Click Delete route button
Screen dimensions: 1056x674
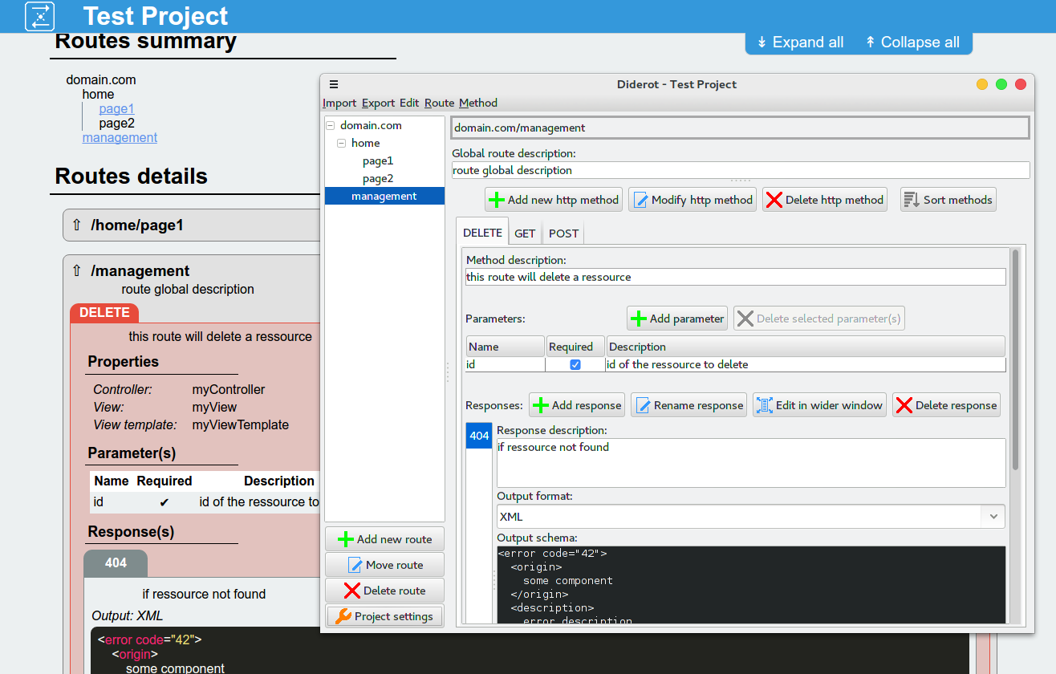coord(384,591)
